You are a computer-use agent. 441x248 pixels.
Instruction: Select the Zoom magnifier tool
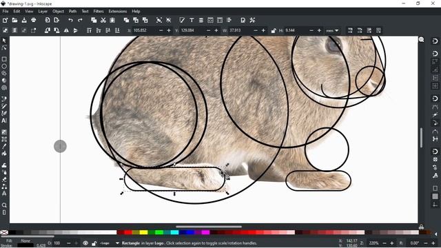coord(4,205)
